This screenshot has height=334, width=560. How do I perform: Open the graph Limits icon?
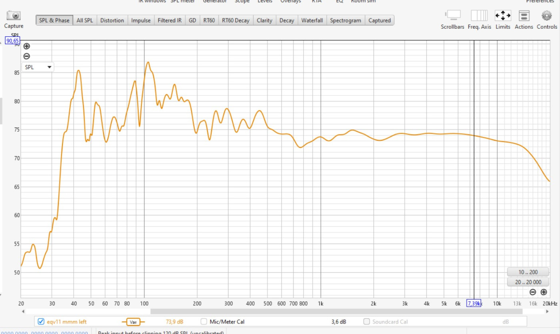click(503, 16)
